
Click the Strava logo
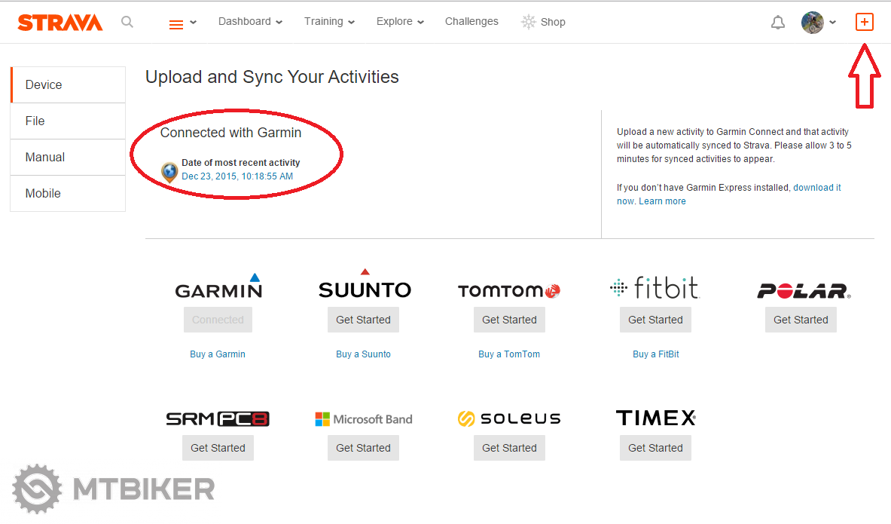coord(60,22)
